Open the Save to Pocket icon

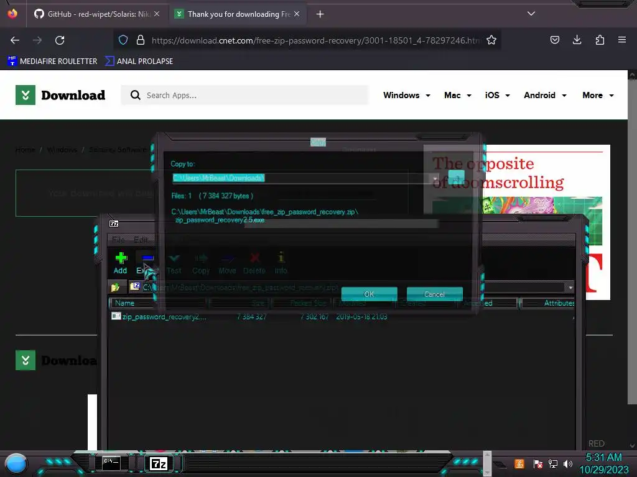[554, 40]
